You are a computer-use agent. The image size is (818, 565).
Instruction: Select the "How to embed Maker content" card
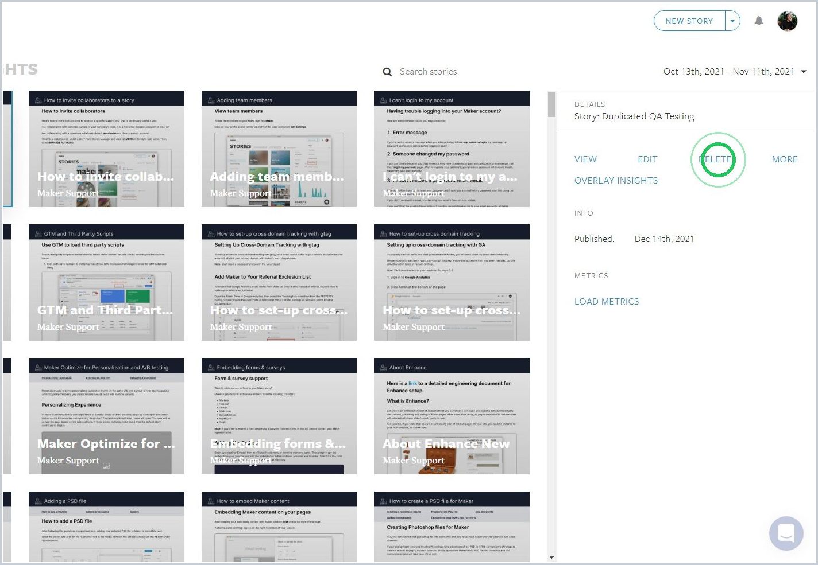(279, 527)
